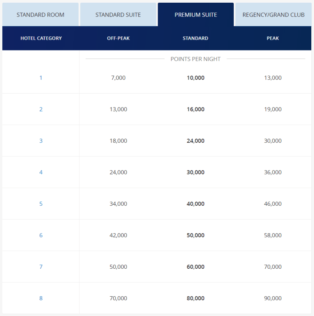314x316 pixels.
Task: Click the hotel category 3 link
Action: click(41, 141)
